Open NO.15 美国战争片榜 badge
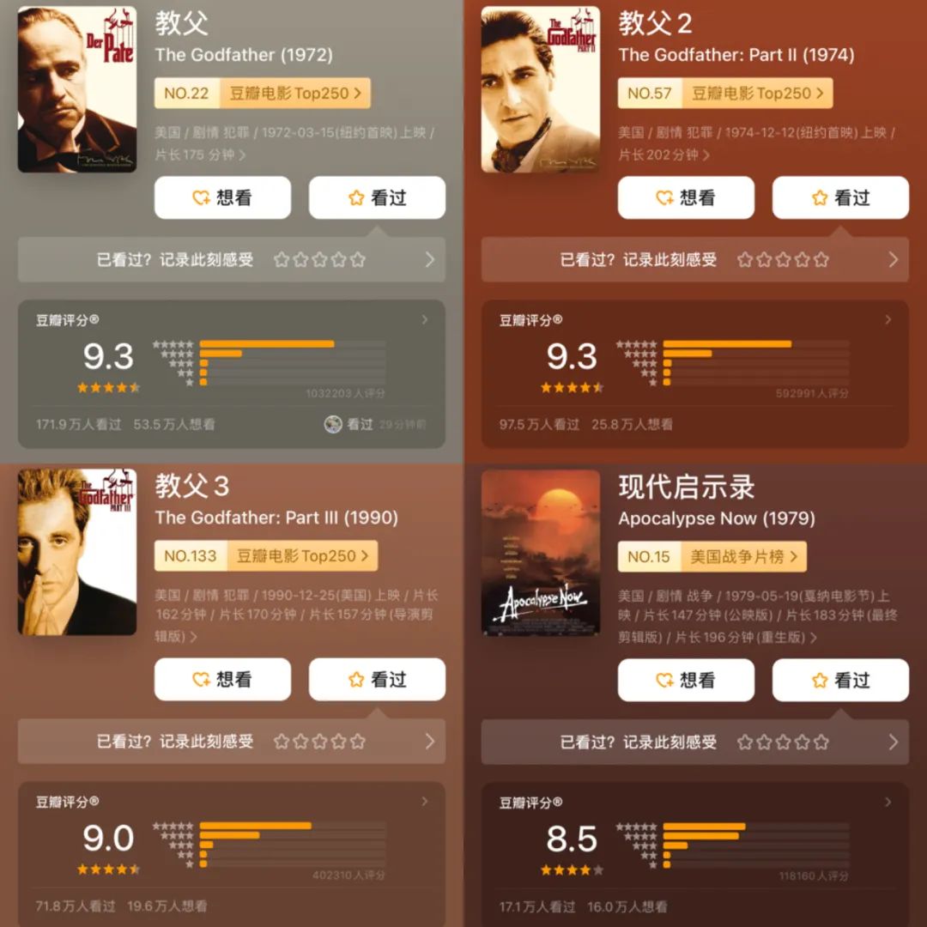The image size is (927, 927). coord(712,556)
